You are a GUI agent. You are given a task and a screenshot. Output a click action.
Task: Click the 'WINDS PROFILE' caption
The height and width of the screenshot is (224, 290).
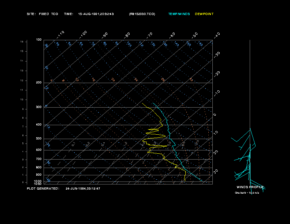250,187
